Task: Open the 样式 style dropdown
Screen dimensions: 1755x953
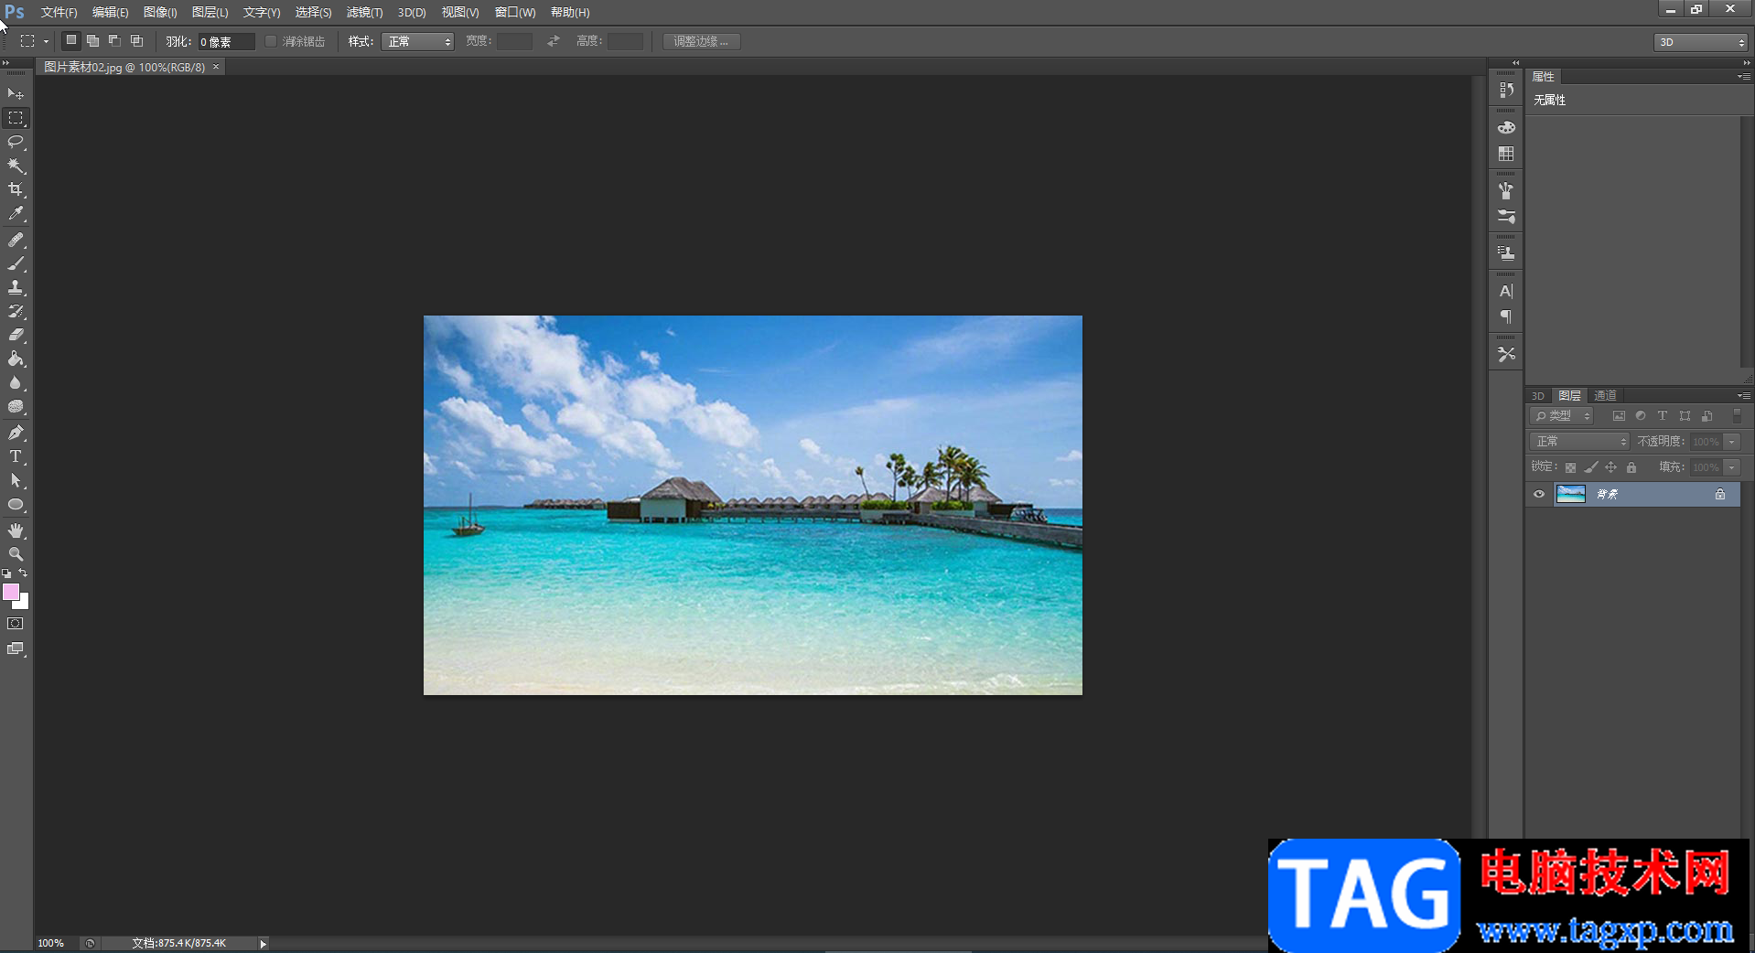Action: (x=417, y=41)
